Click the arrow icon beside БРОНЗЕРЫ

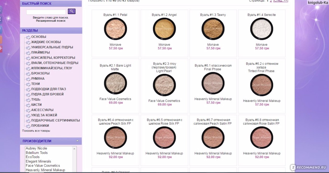28,74
